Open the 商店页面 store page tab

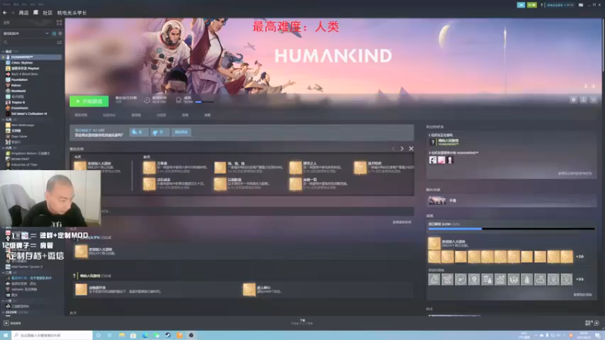click(x=81, y=116)
